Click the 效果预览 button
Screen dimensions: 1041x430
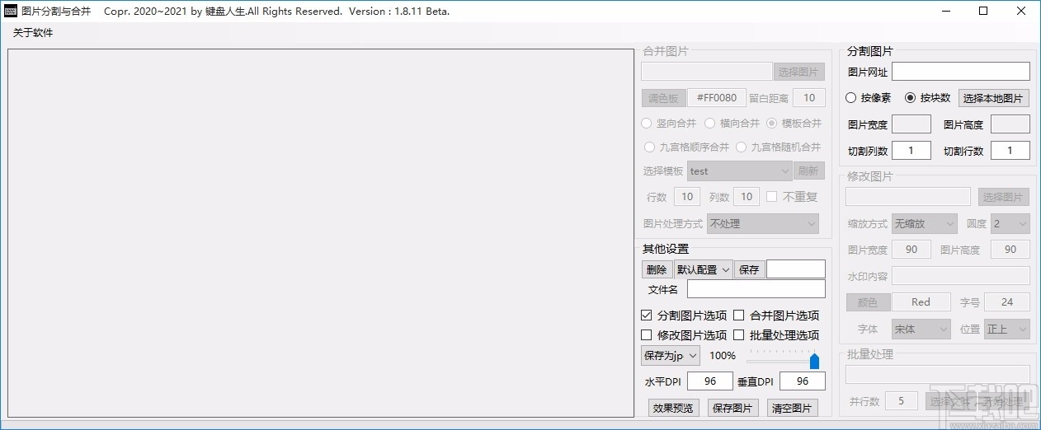click(x=674, y=408)
